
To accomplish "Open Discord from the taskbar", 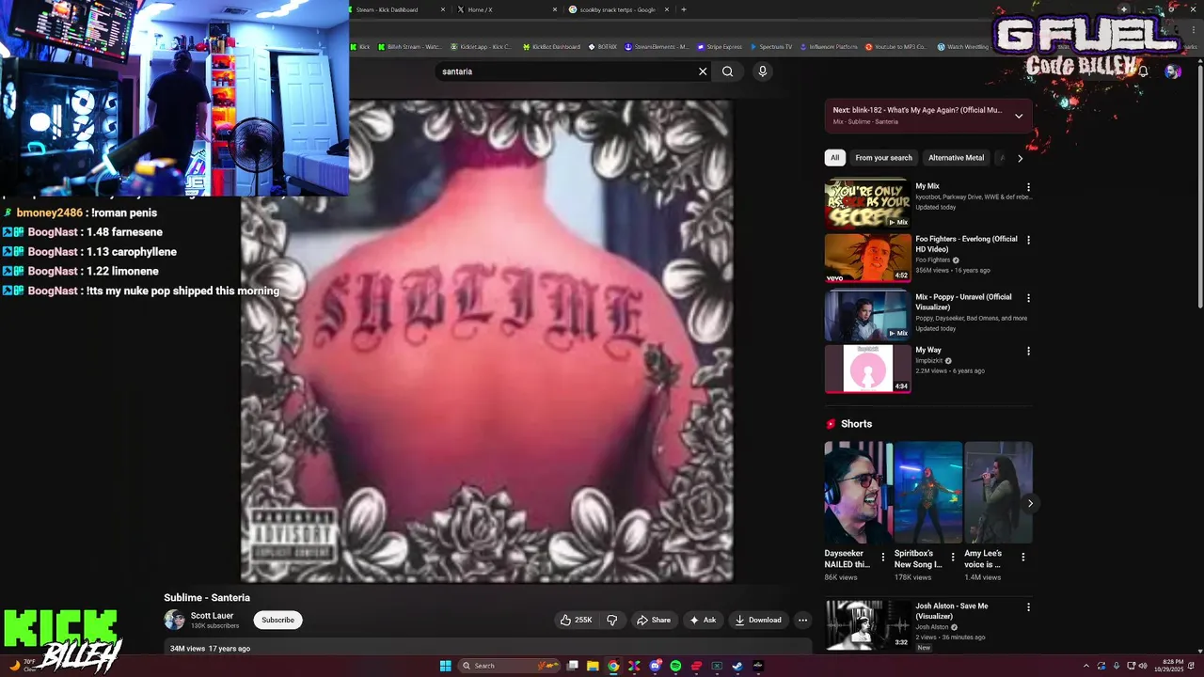I will point(655,666).
